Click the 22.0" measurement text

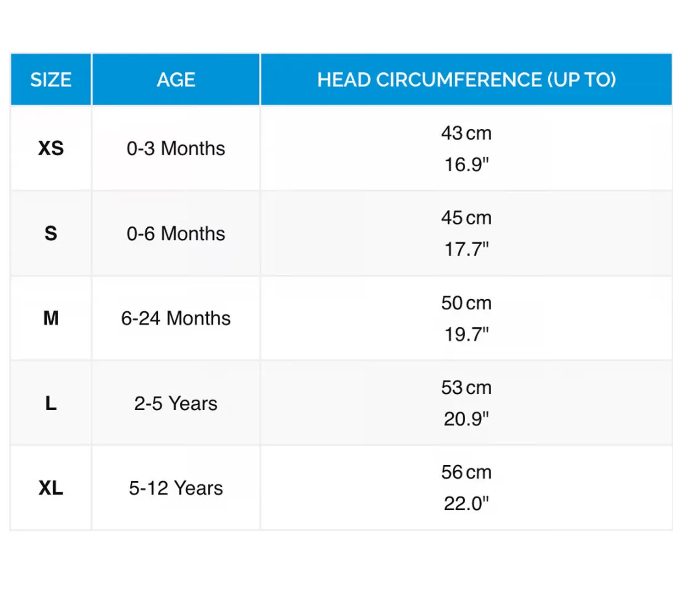466,504
